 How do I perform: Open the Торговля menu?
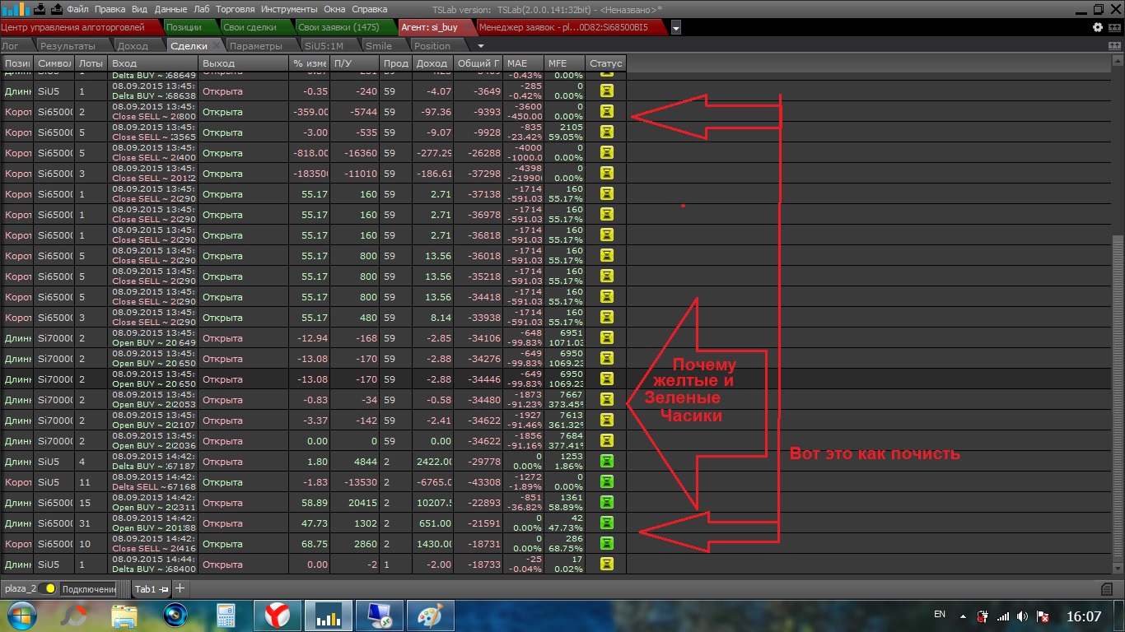236,9
